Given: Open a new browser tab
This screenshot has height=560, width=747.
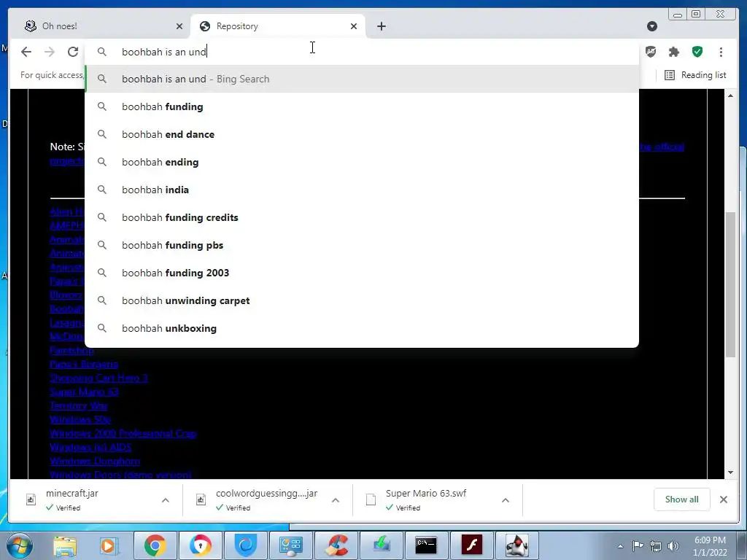Looking at the screenshot, I should [x=381, y=26].
